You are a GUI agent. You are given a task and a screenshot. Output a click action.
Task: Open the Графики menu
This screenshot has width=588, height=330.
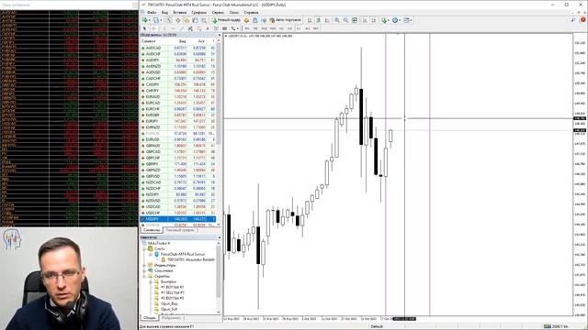[x=198, y=12]
